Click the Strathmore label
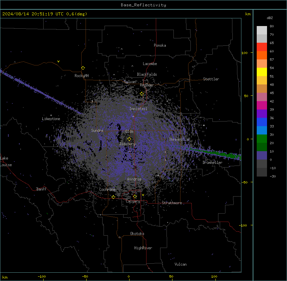 (172, 203)
